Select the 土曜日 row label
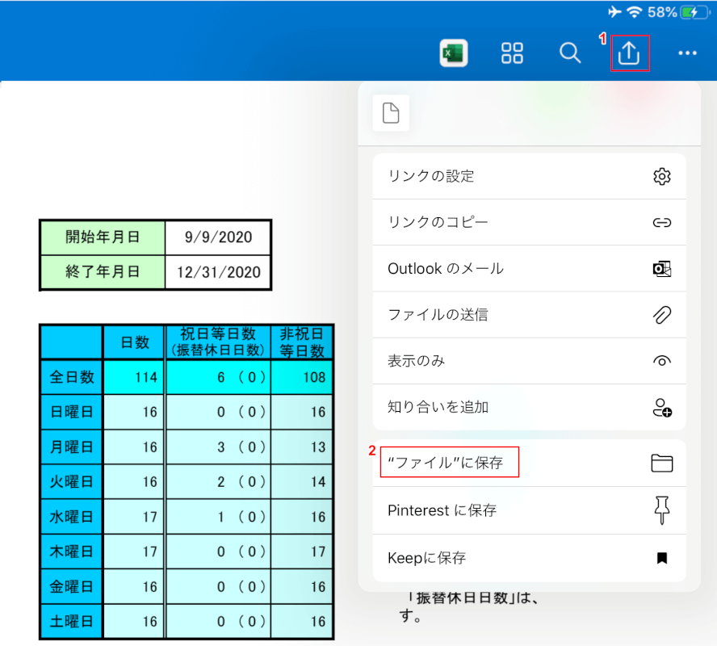The image size is (717, 646). point(72,621)
